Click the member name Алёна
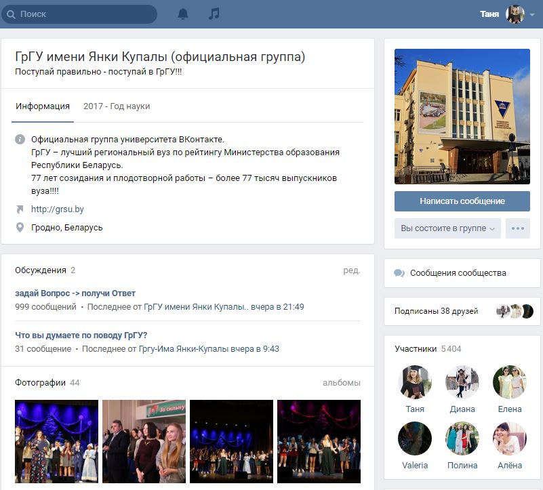543x490 pixels. (x=510, y=466)
